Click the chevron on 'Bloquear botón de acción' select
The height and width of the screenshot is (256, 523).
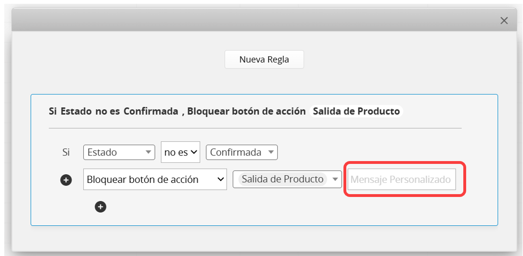[x=220, y=179]
